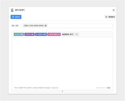This screenshot has width=125, height=101.
Task: Insert the # 지원자 이름 variable tag
Action: click(x=41, y=34)
